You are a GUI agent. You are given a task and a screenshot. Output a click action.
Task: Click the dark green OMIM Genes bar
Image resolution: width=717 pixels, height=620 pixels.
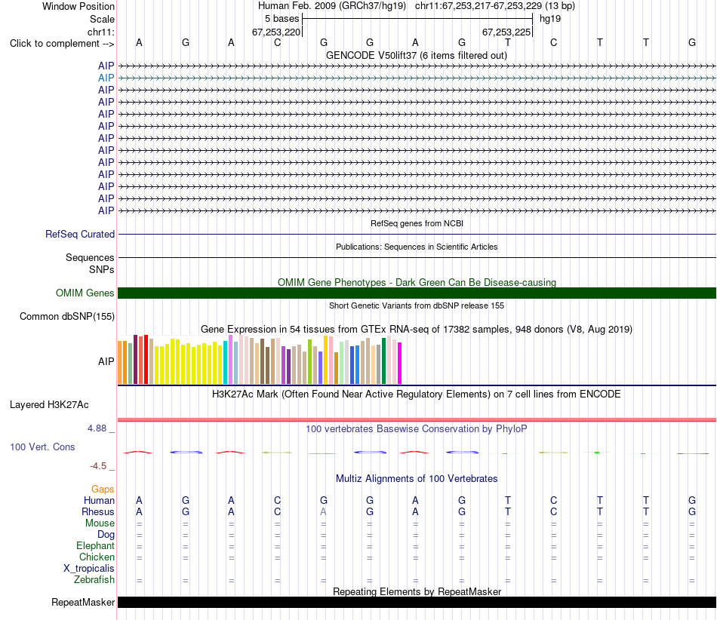coord(417,293)
